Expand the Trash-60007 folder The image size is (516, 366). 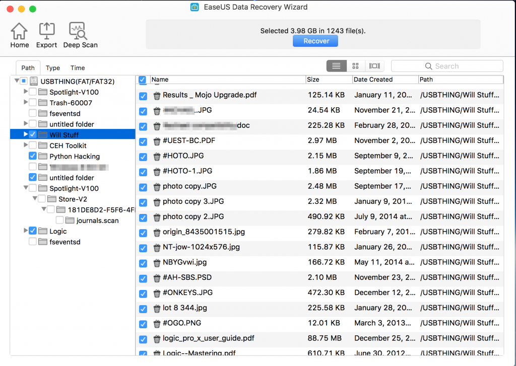26,102
